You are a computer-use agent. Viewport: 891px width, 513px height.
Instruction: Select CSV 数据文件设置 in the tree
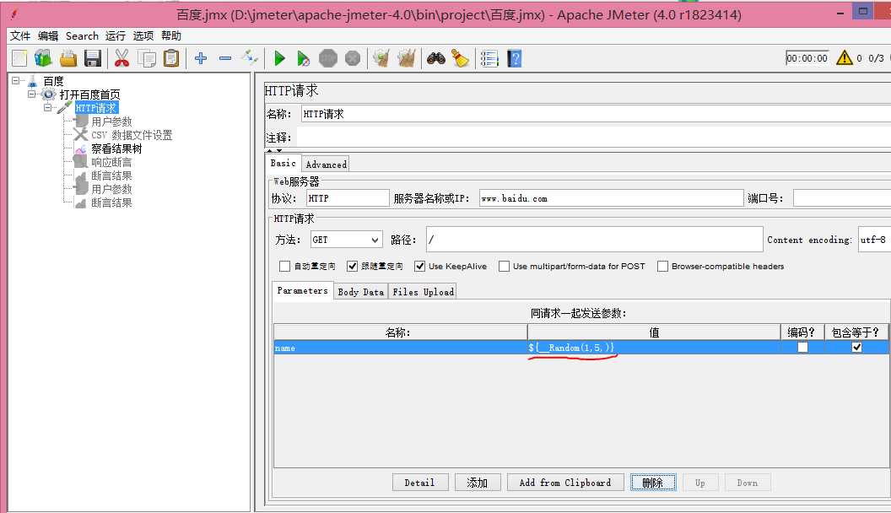click(132, 135)
